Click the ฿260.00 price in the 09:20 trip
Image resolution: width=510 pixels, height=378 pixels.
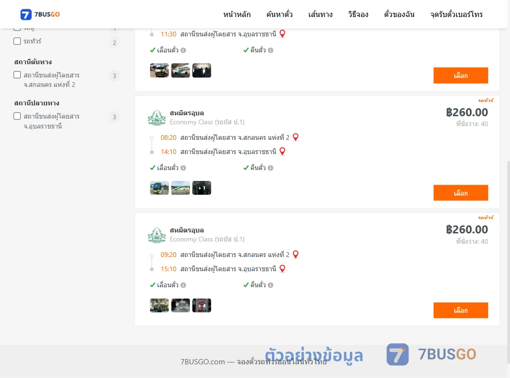[467, 230]
